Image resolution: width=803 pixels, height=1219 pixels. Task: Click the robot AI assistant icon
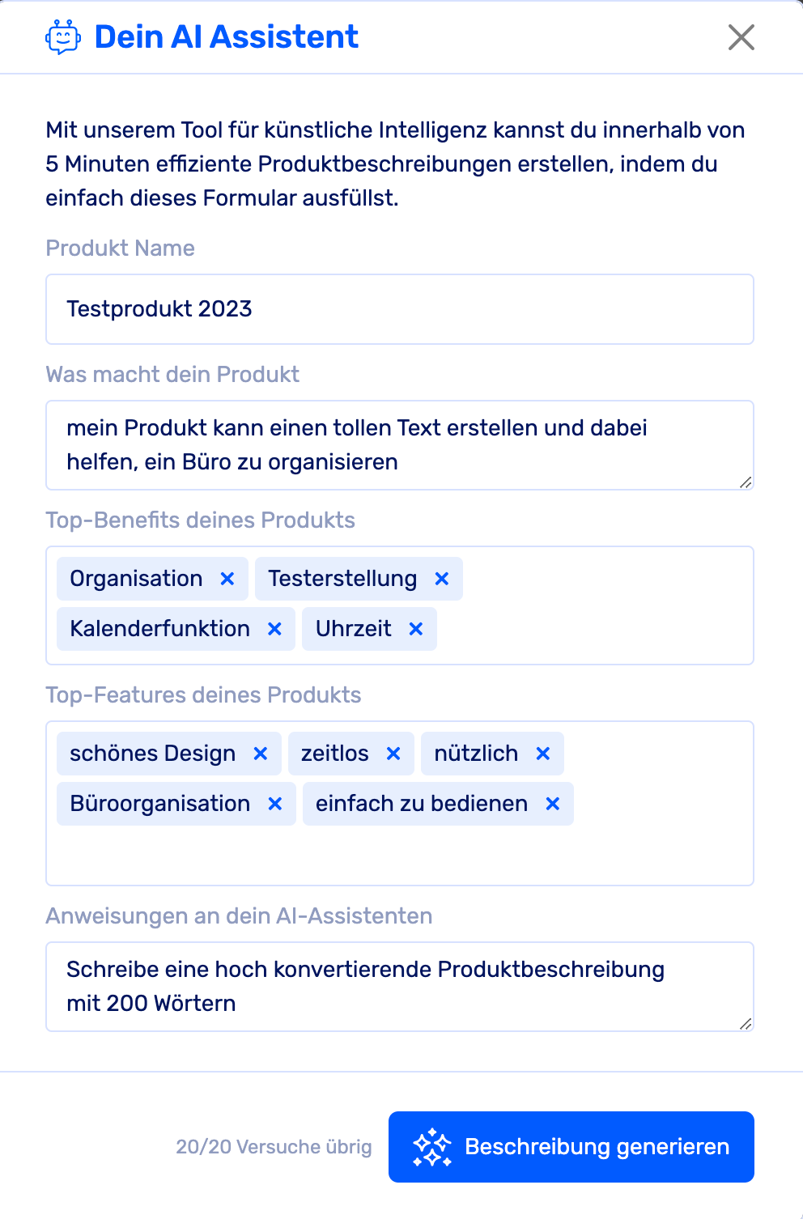63,37
